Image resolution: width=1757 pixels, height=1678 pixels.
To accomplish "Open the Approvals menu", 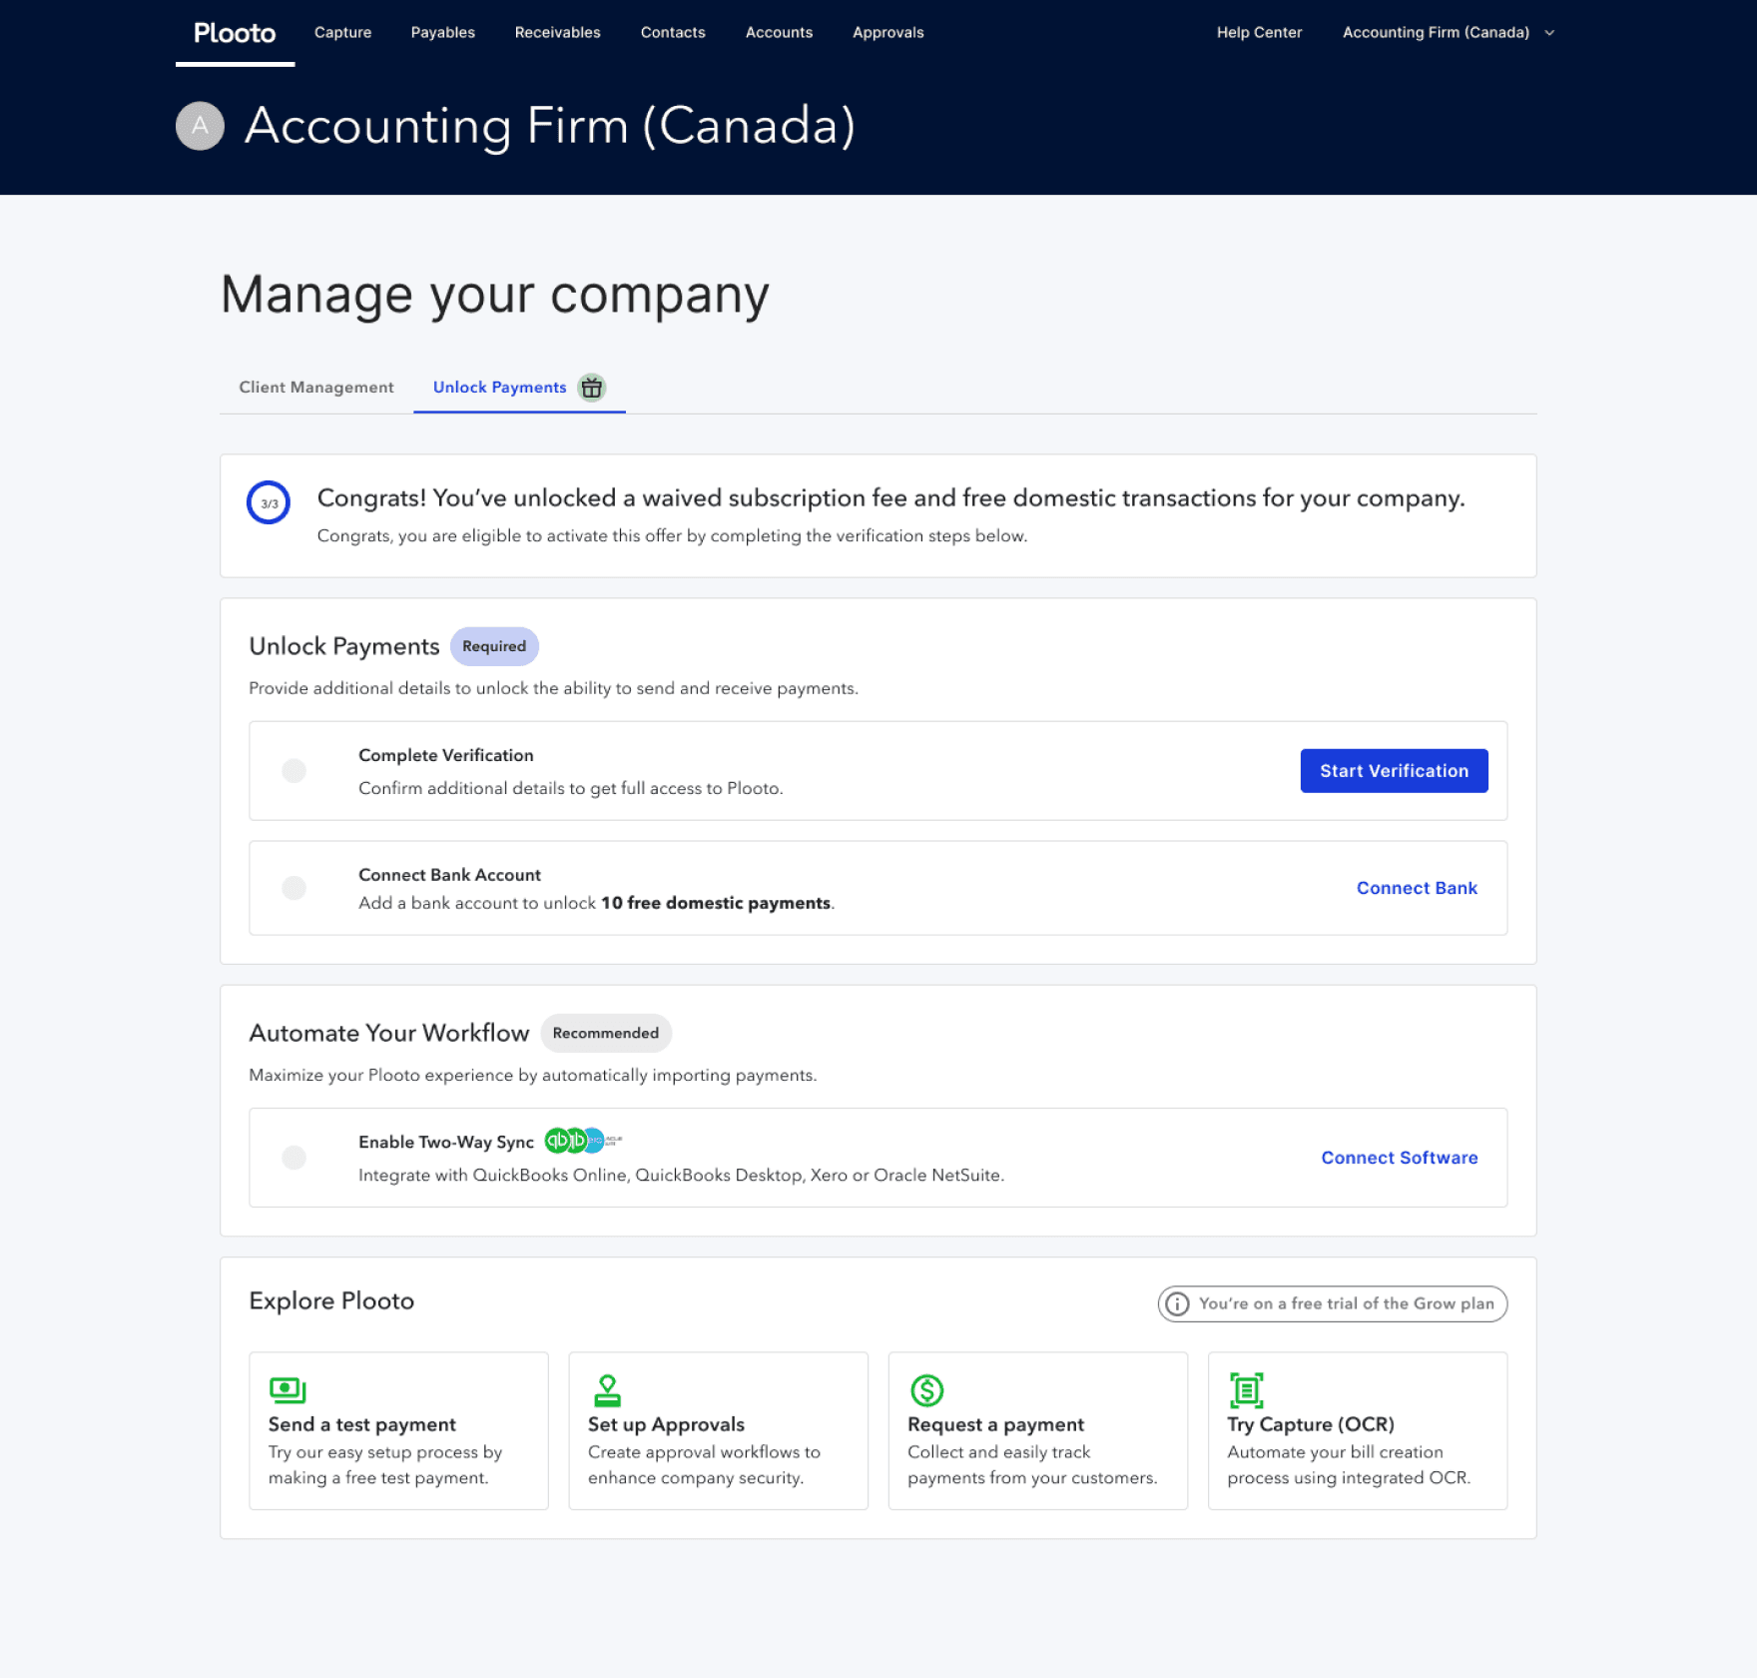I will (x=887, y=33).
